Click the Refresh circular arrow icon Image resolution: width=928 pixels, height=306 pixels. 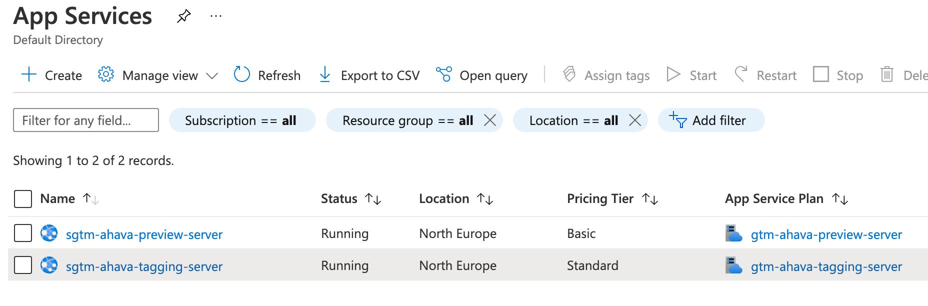pyautogui.click(x=242, y=74)
